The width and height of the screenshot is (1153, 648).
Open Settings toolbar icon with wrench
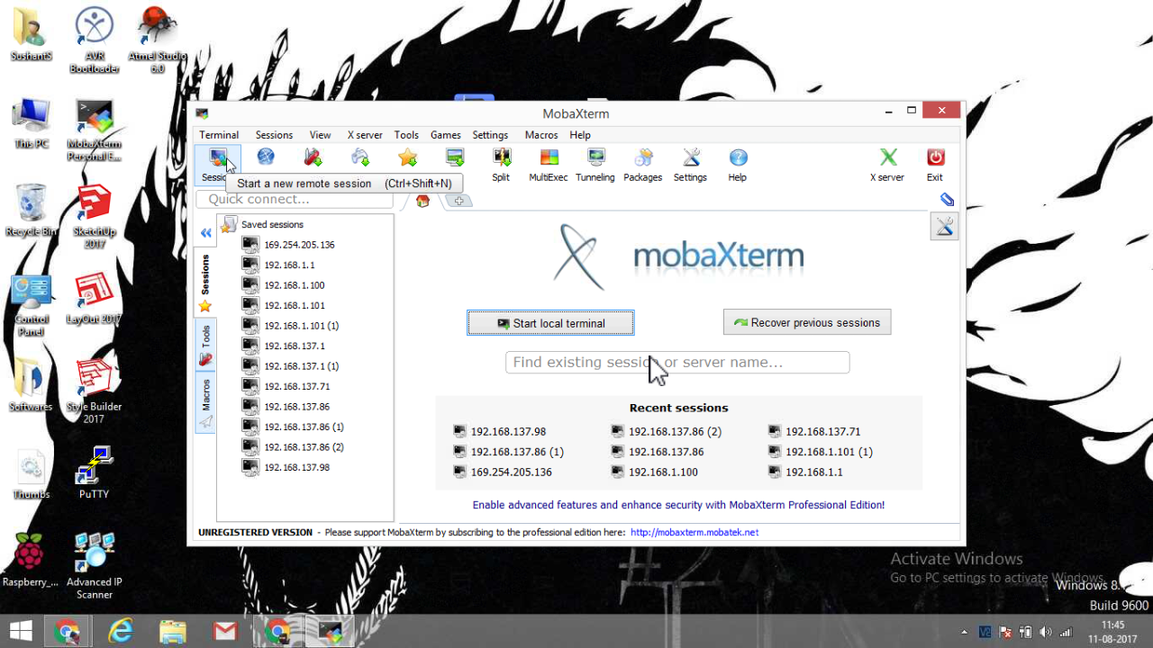(691, 165)
